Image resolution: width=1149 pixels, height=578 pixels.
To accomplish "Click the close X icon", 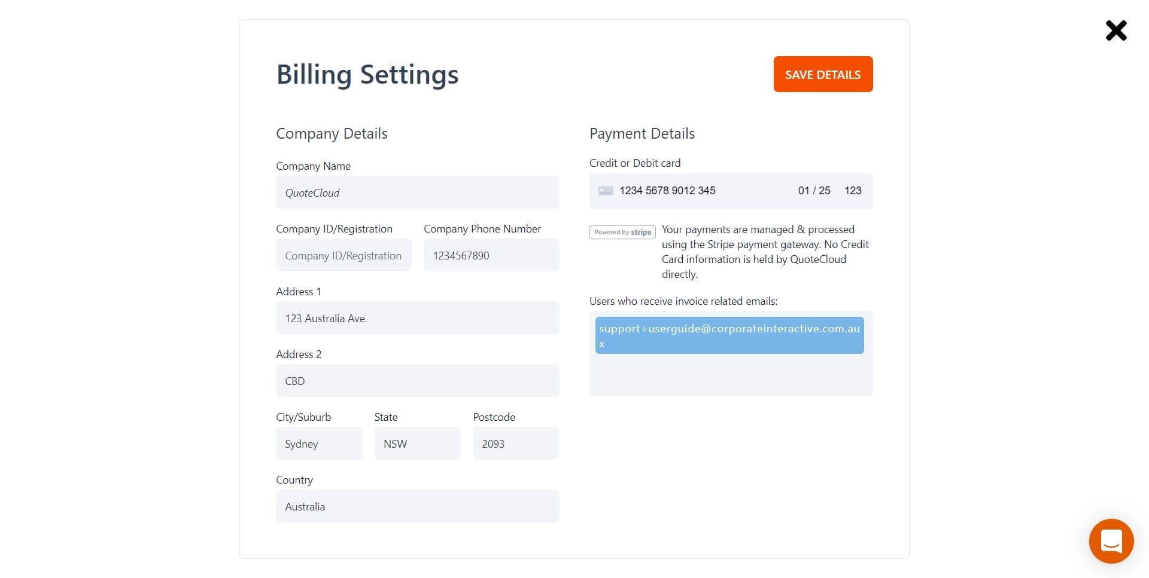I will point(1115,30).
